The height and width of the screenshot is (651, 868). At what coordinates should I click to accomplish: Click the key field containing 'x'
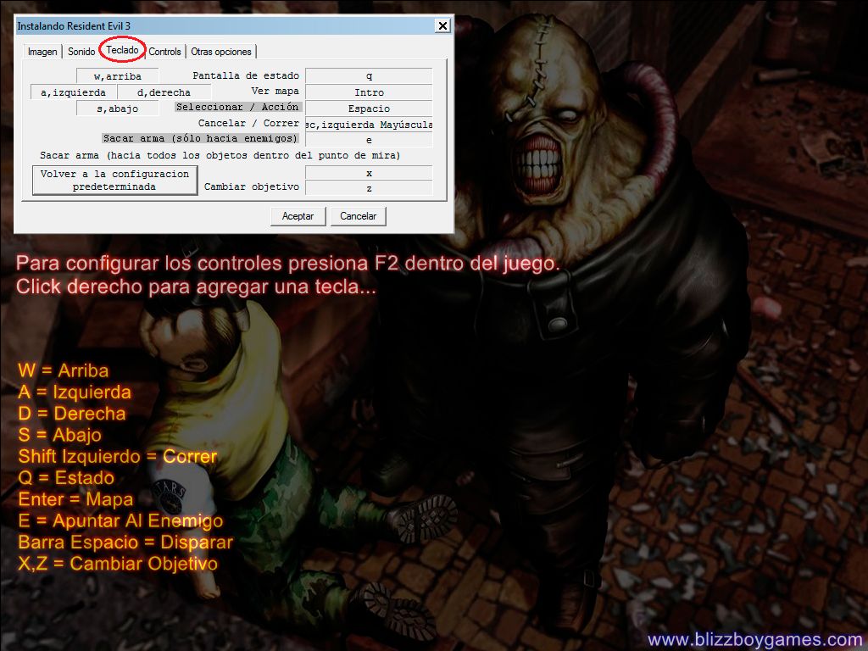[369, 173]
